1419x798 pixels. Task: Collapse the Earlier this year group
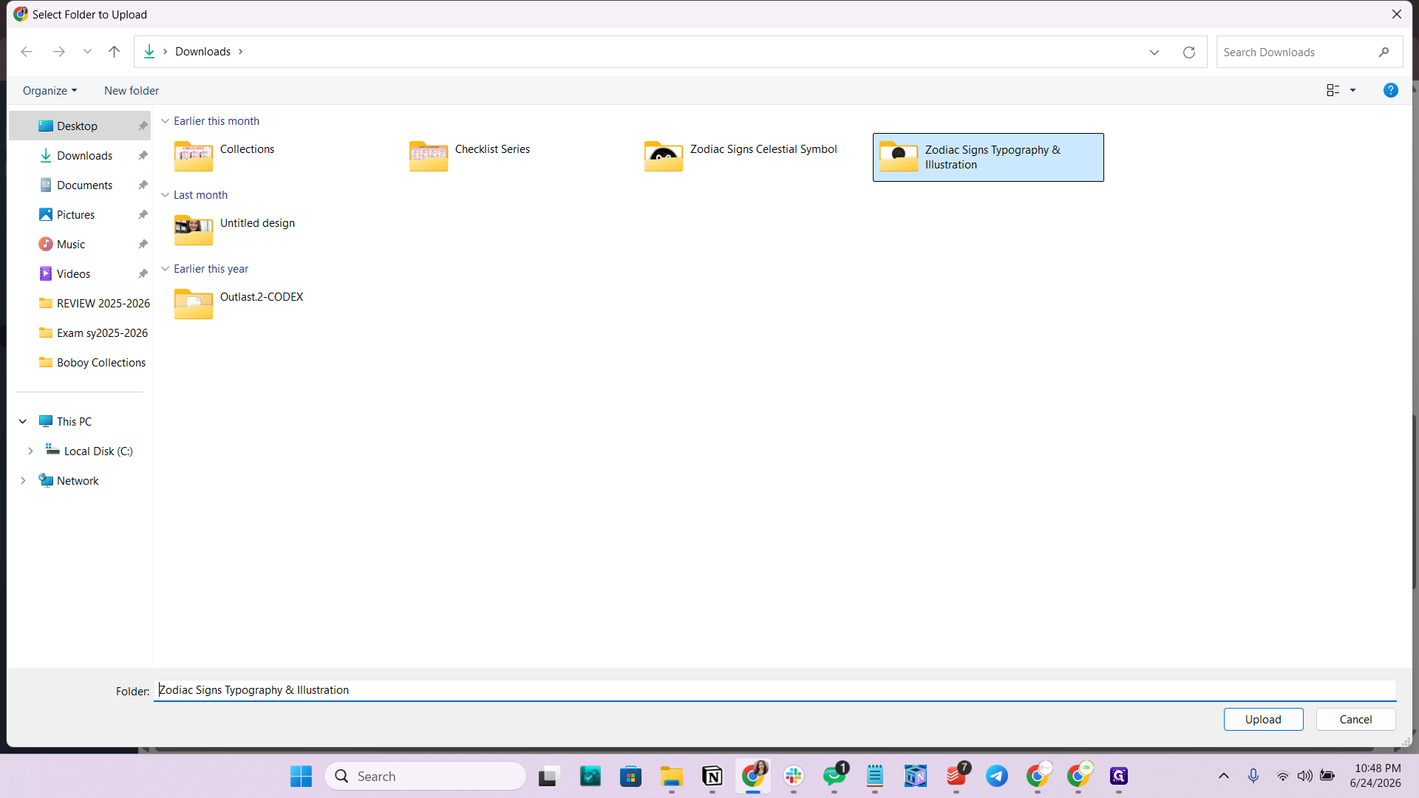(166, 269)
